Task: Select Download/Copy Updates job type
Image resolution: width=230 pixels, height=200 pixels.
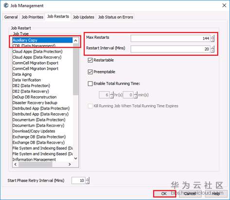Action: tap(42, 131)
